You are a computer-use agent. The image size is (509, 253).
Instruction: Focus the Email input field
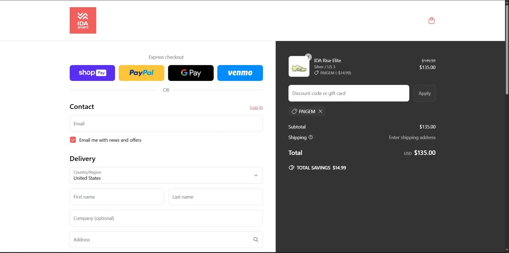pos(166,123)
